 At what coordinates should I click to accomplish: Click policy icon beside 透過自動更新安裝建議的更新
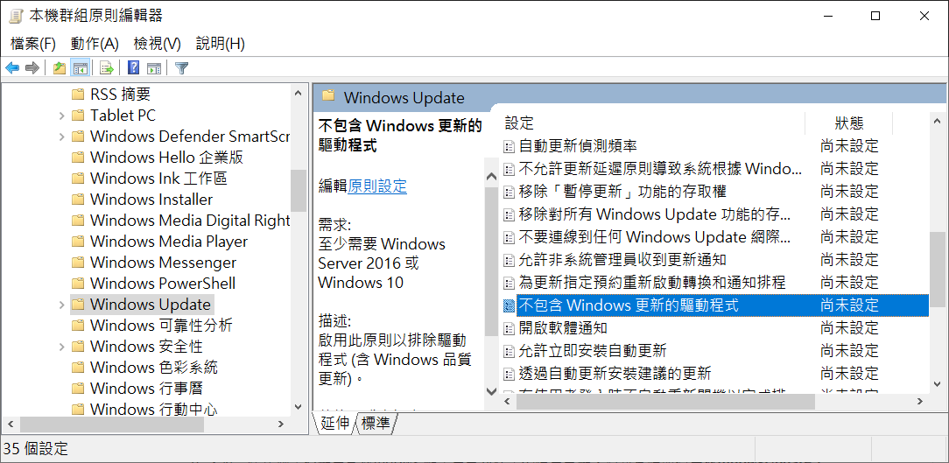[510, 374]
